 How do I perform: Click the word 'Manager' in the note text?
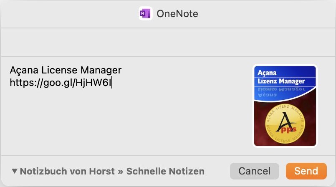pyautogui.click(x=101, y=70)
